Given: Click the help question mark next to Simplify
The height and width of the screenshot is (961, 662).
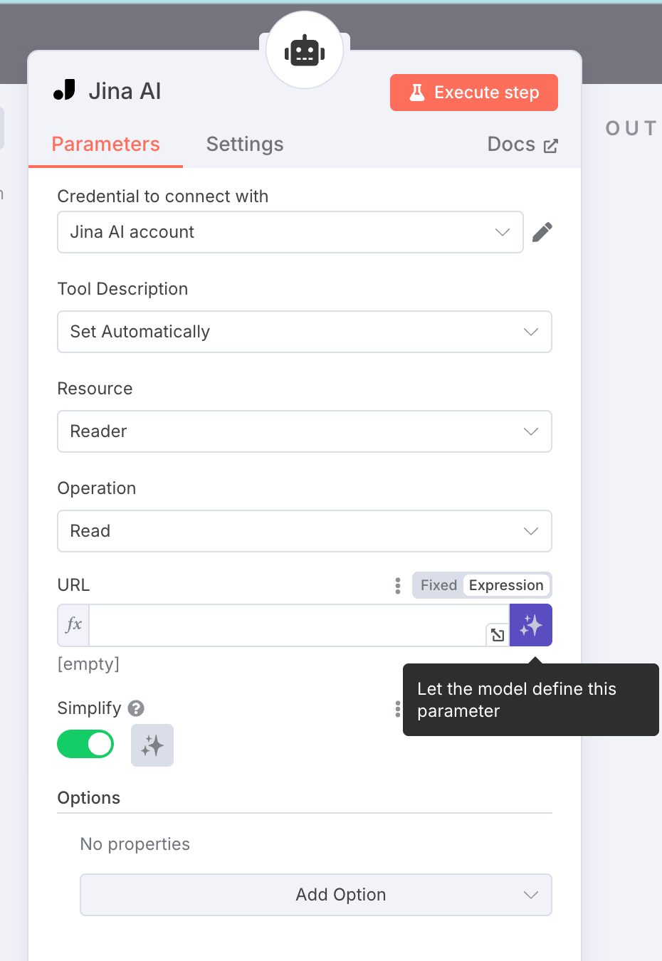Looking at the screenshot, I should click(136, 708).
